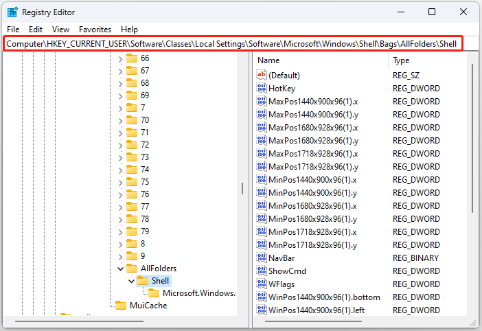Click the Registry Editor app icon
The height and width of the screenshot is (331, 482).
12,12
